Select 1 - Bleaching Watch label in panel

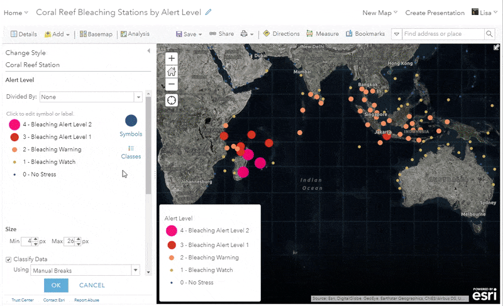(49, 162)
